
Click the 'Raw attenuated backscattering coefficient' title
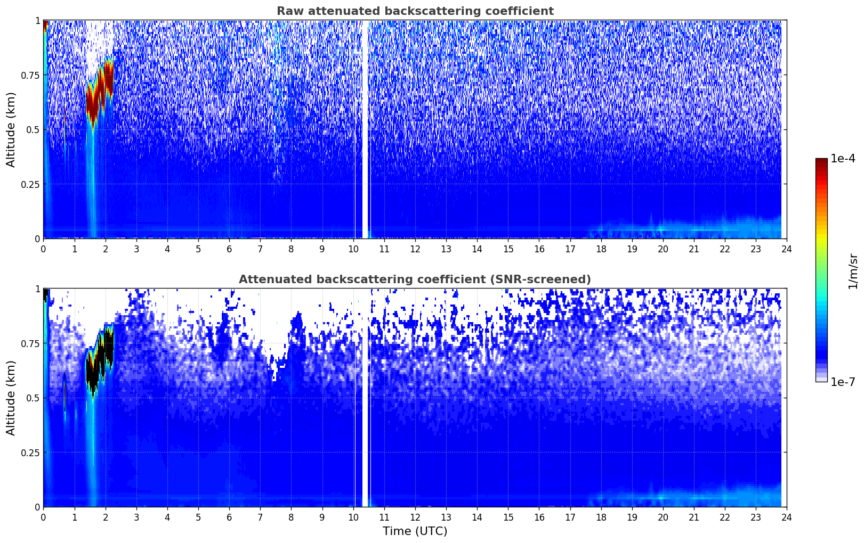415,11
